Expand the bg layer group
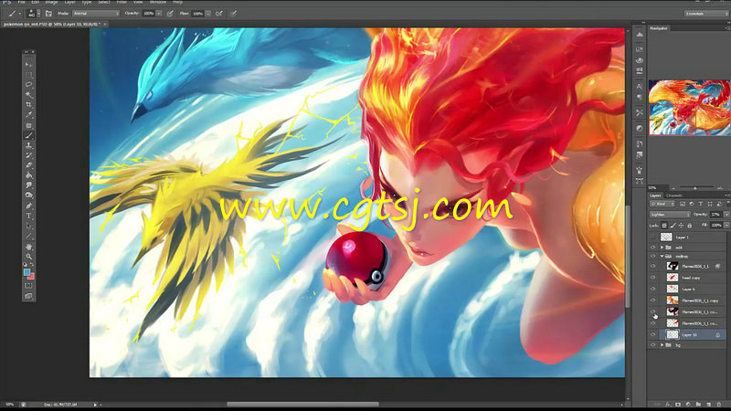This screenshot has height=411, width=731. (x=662, y=345)
